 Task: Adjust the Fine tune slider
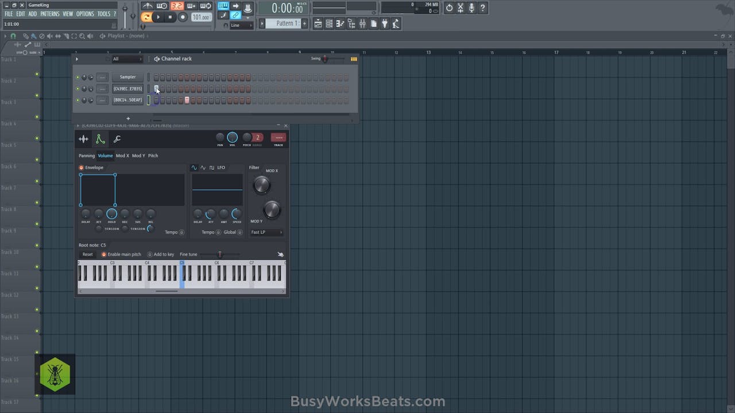coord(219,254)
